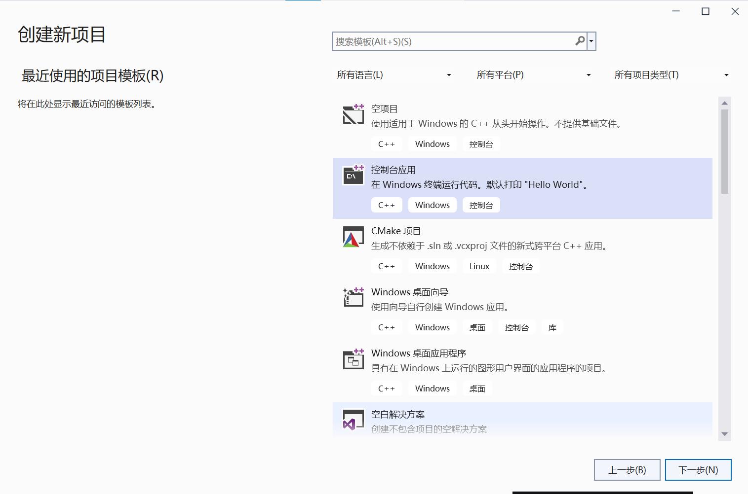Screen dimensions: 748x494
Task: Select the 控制台应用 template title
Action: pos(394,170)
